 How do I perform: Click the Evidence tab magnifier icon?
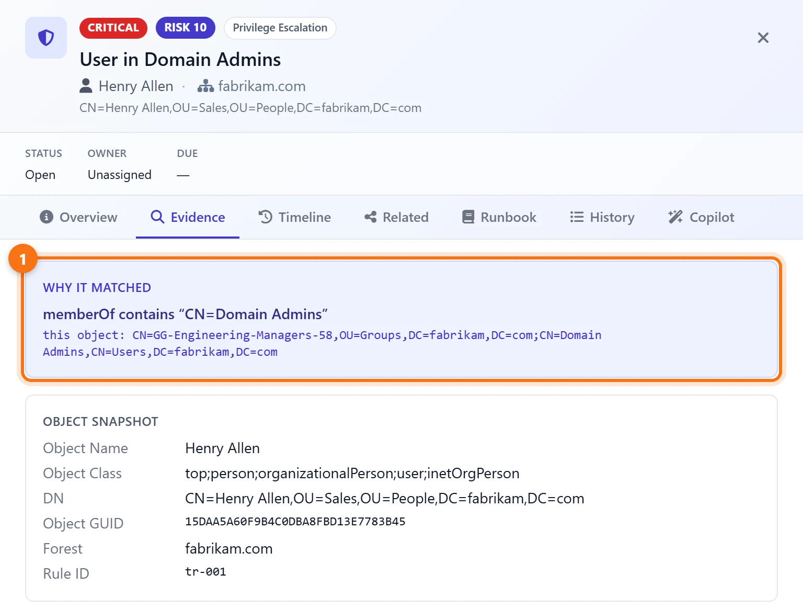tap(157, 217)
